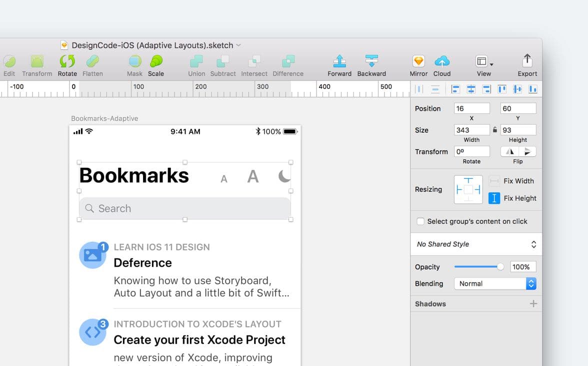Align layers to horizontal center
Viewport: 588px width, 366px height.
471,89
